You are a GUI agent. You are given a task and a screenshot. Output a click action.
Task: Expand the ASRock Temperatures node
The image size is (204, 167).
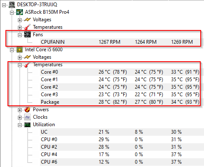pos(20,27)
